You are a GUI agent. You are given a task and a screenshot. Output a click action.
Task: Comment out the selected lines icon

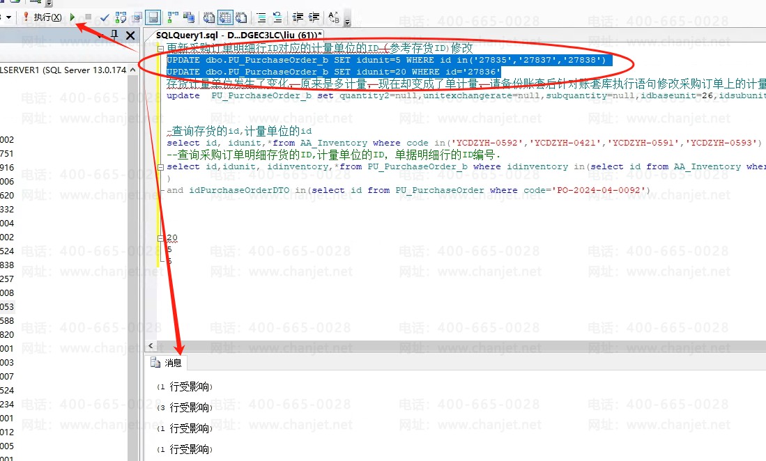click(x=261, y=18)
